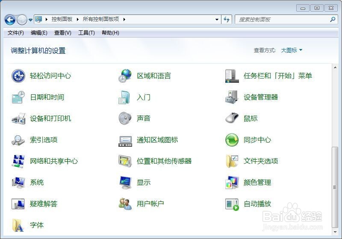Open the 任务栏和「开始」菜单 icon
342x239 pixels.
(232, 76)
